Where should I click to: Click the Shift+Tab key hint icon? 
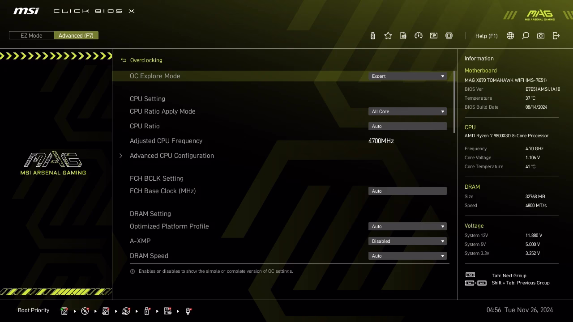tap(476, 283)
